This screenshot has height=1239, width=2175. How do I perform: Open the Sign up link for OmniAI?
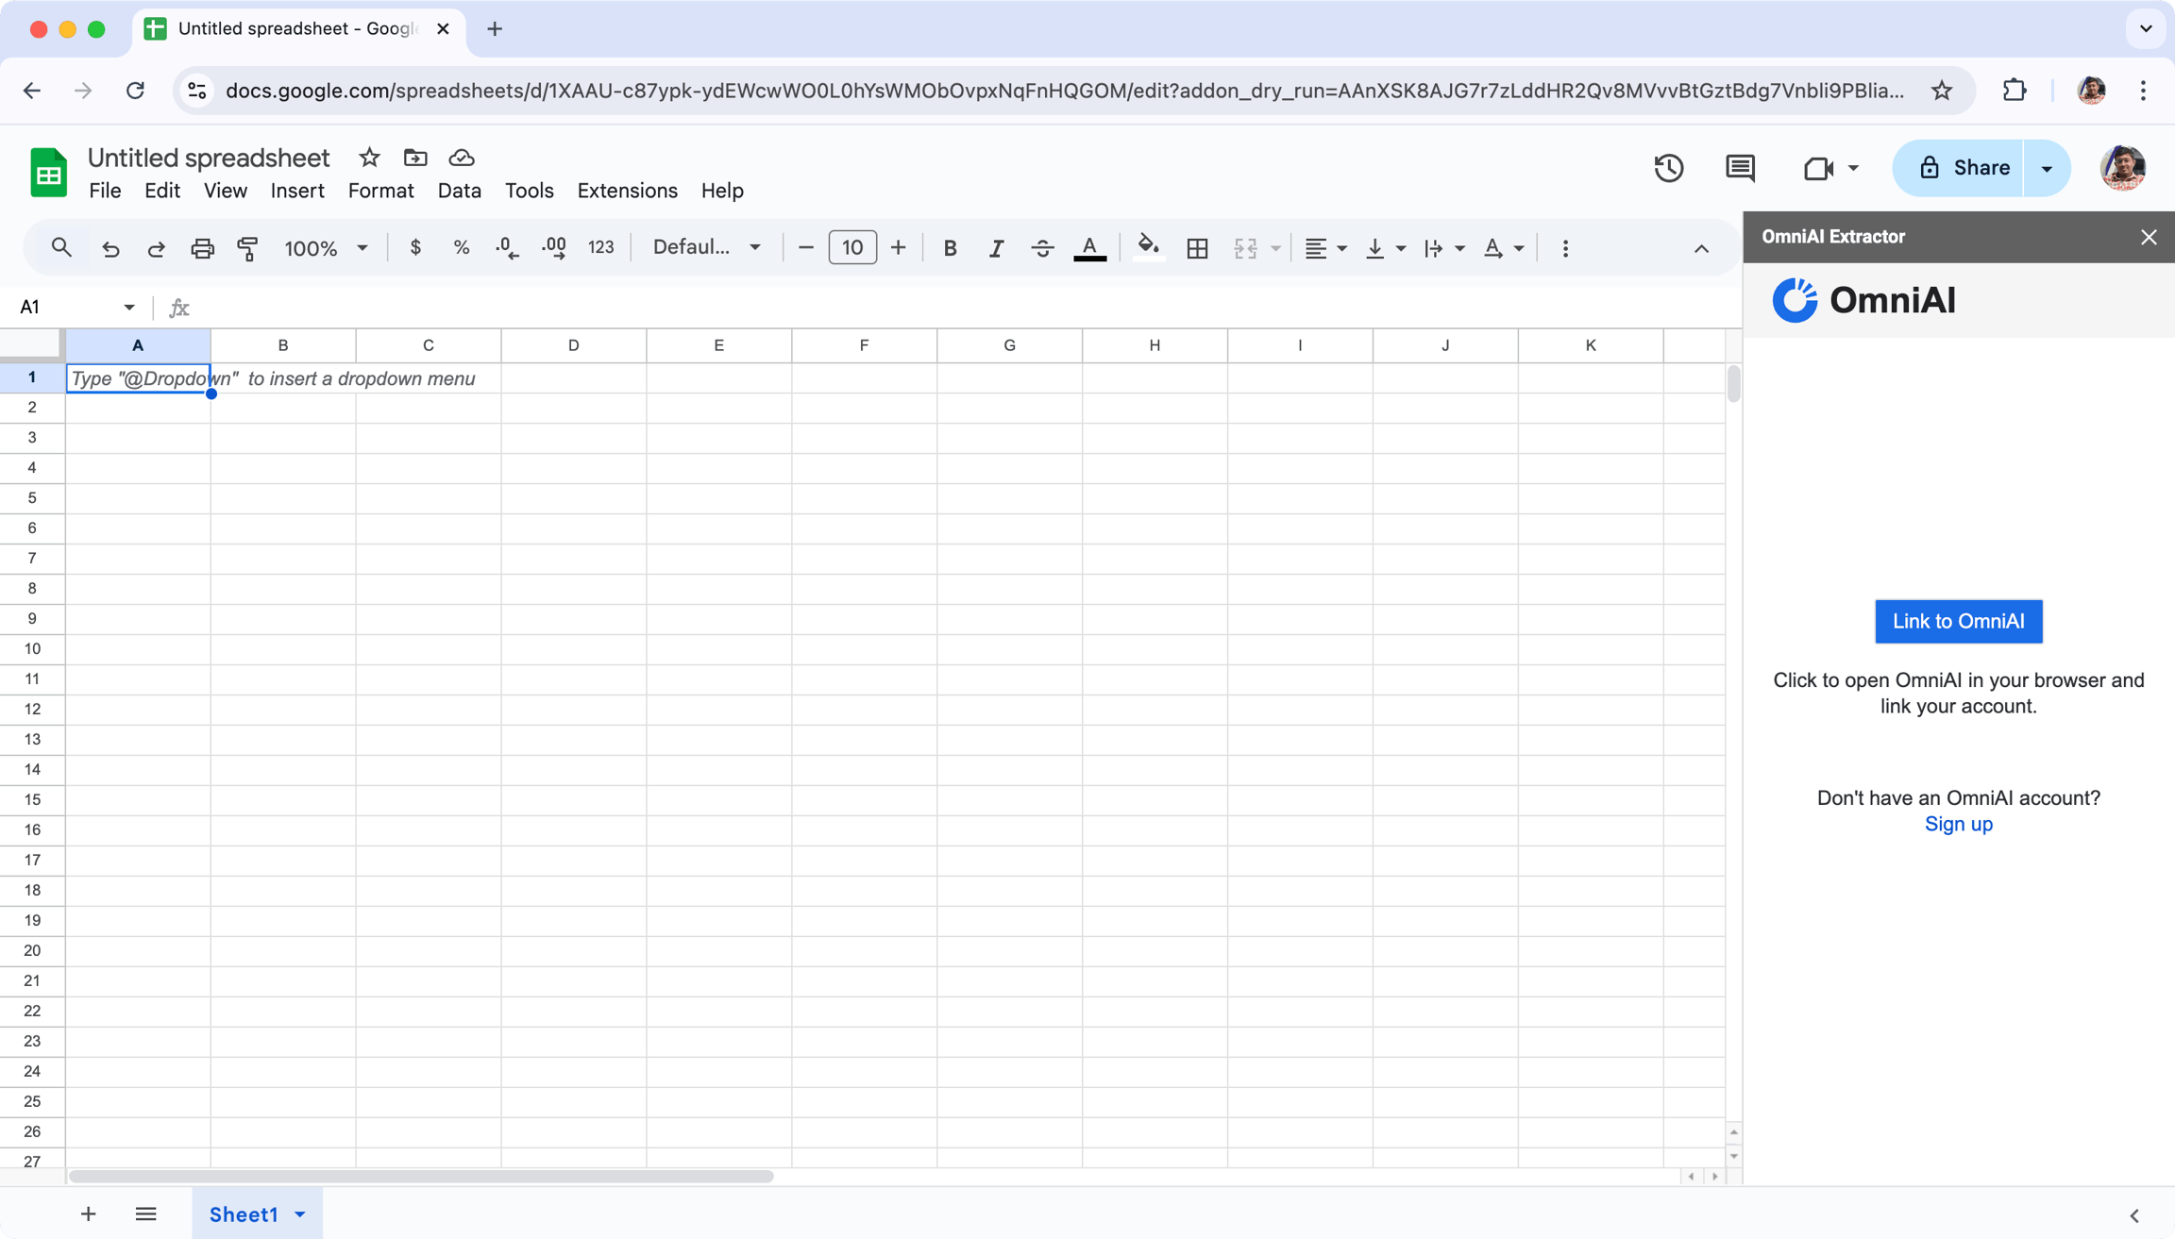pos(1958,824)
